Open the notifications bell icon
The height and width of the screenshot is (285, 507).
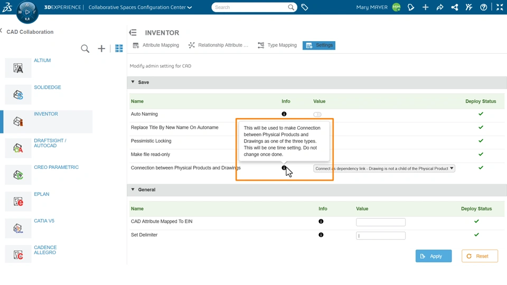411,7
